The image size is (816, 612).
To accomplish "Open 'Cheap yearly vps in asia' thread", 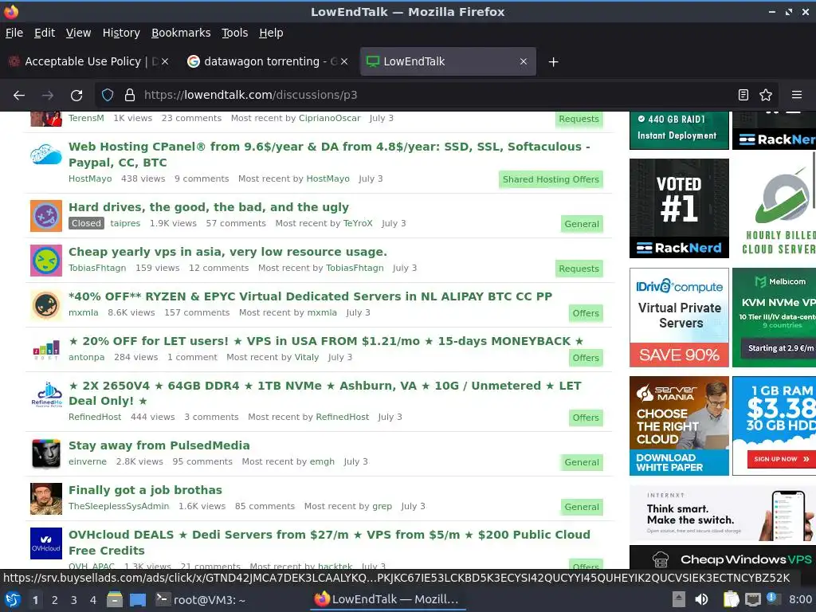I will (228, 252).
